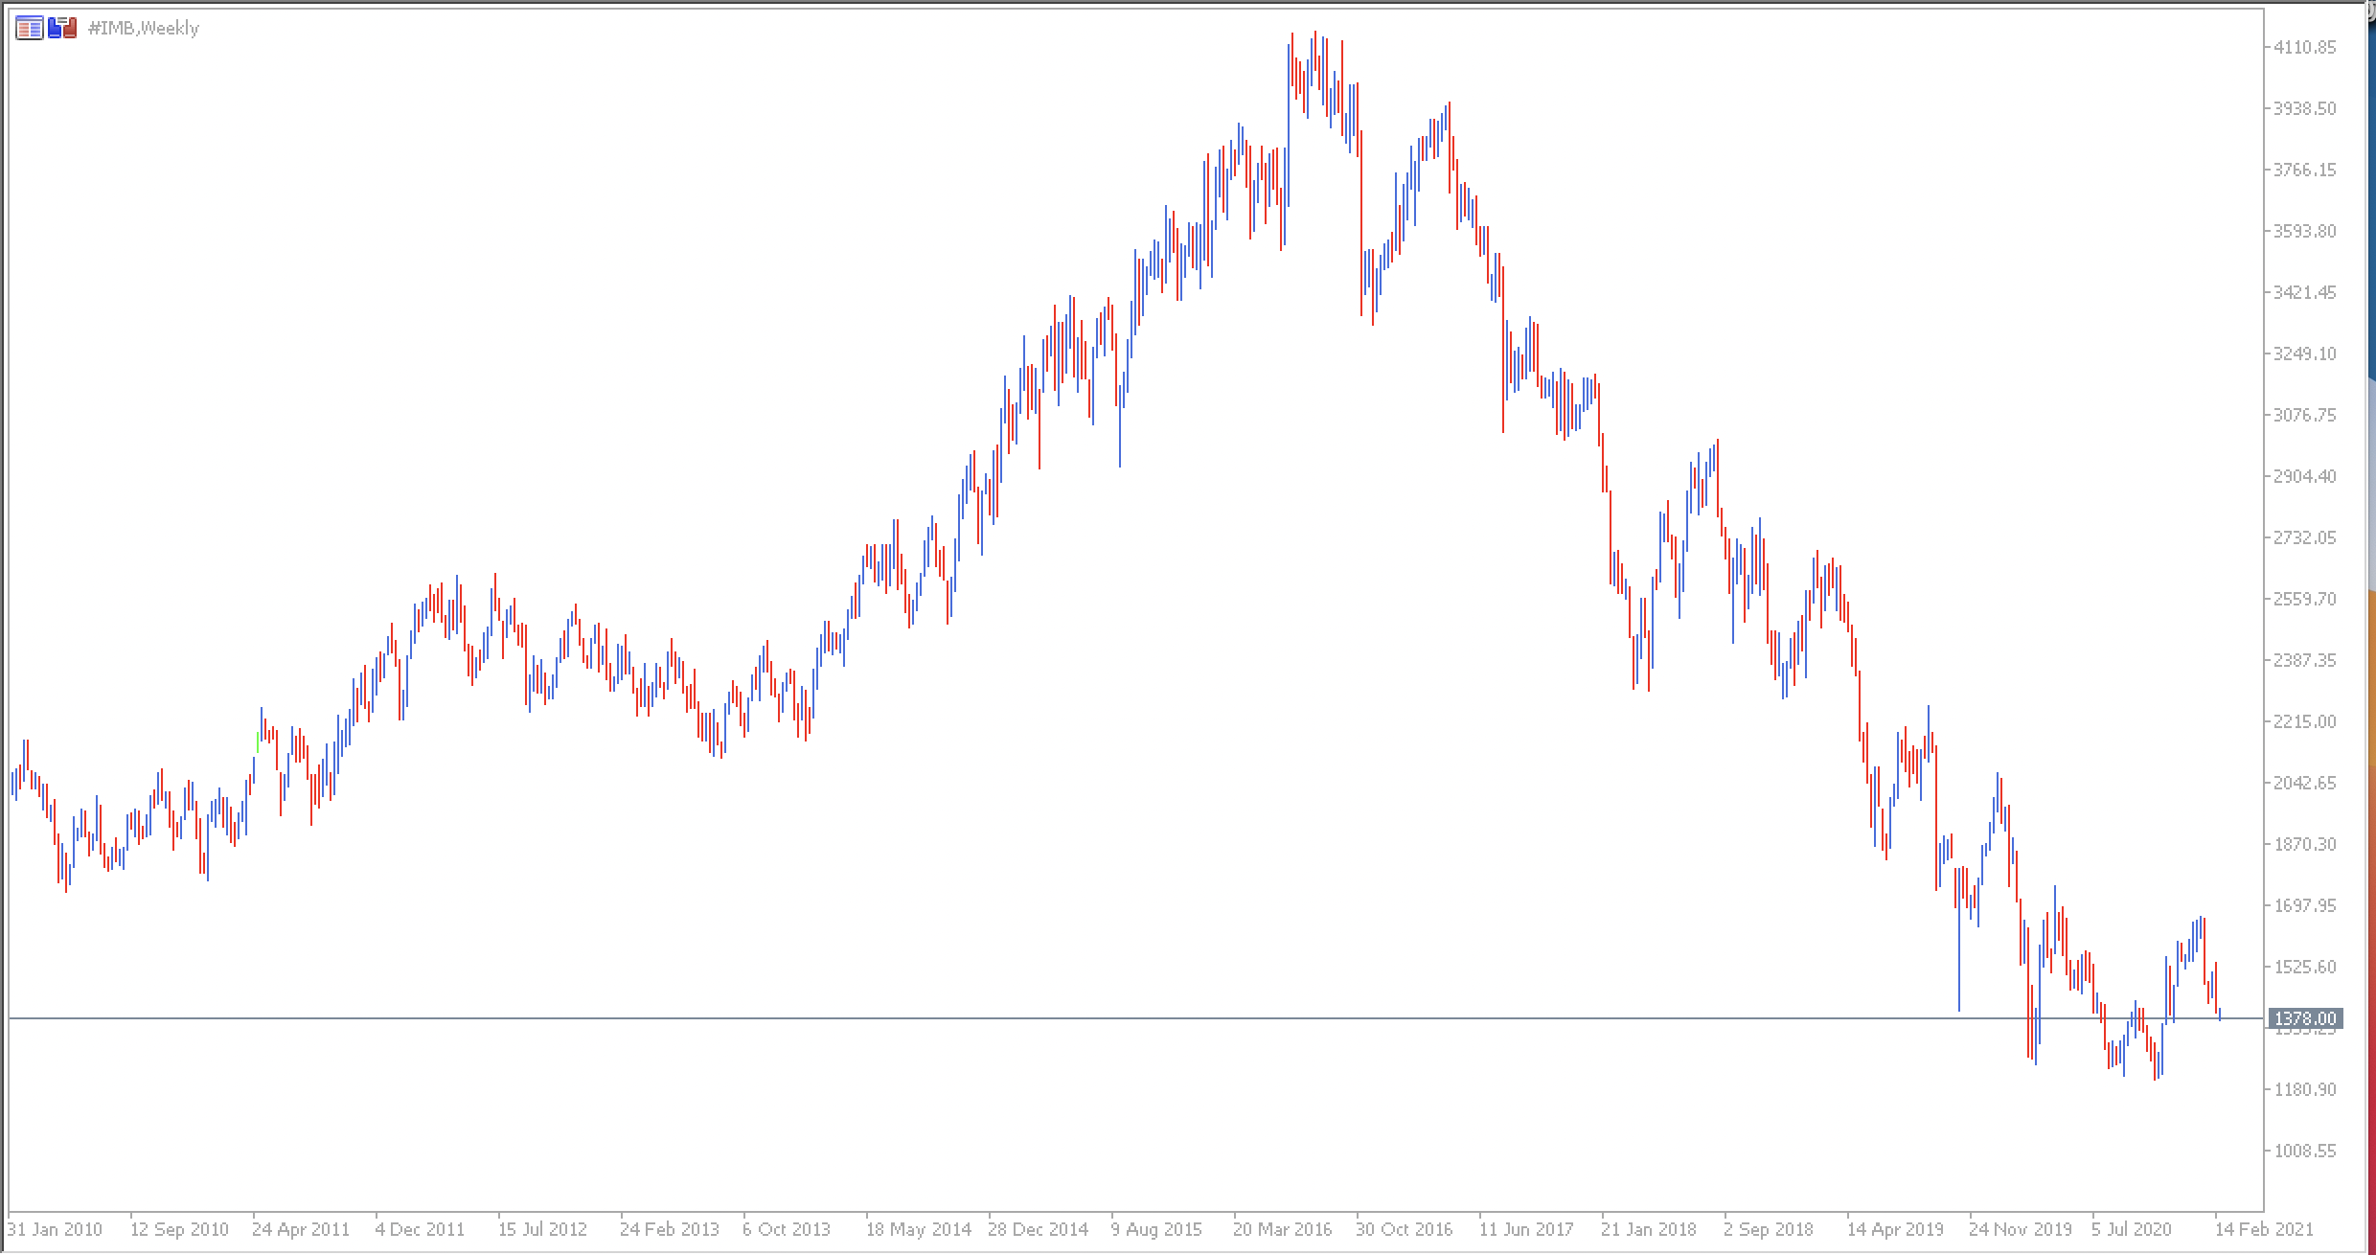This screenshot has width=2376, height=1255.
Task: Select the 24 Apr 2011 date marker
Action: coord(301,1229)
